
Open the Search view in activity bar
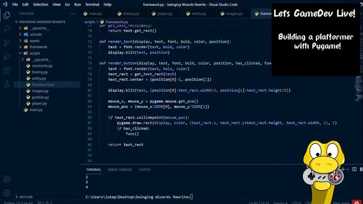pyautogui.click(x=7, y=29)
